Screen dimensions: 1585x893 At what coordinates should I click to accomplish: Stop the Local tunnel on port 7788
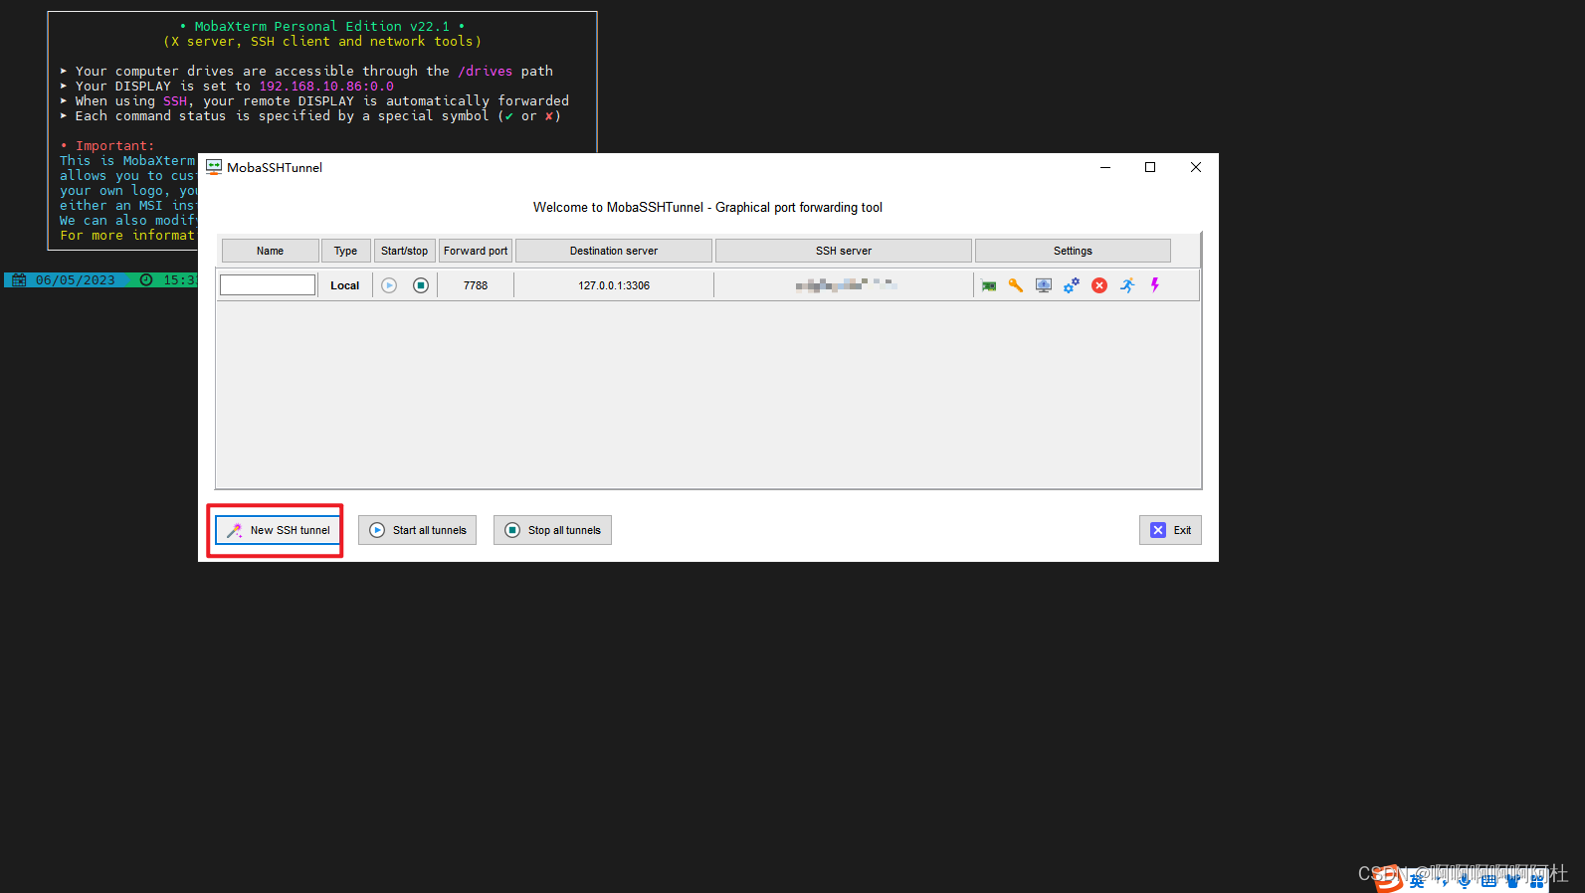(421, 285)
